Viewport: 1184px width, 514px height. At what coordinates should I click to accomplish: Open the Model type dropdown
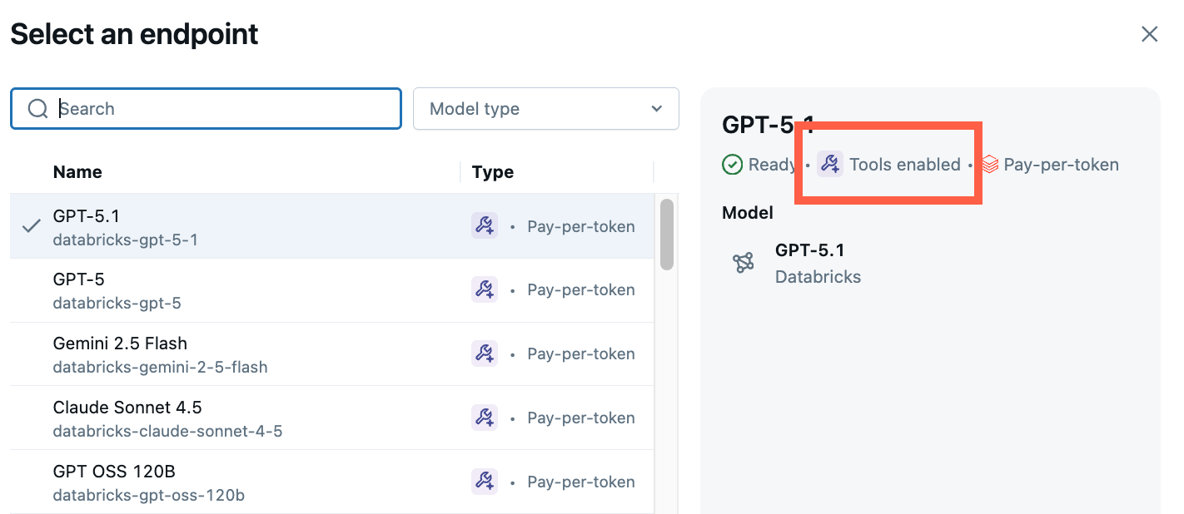tap(545, 108)
